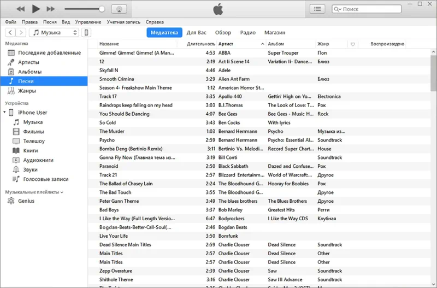Open the Правка menu
Screen dimensions: 437x288
point(30,22)
